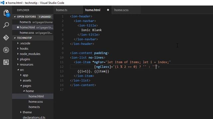Click unsaved dot beside home.html in Open Editors
The image size is (213, 119).
(x=18, y=27)
